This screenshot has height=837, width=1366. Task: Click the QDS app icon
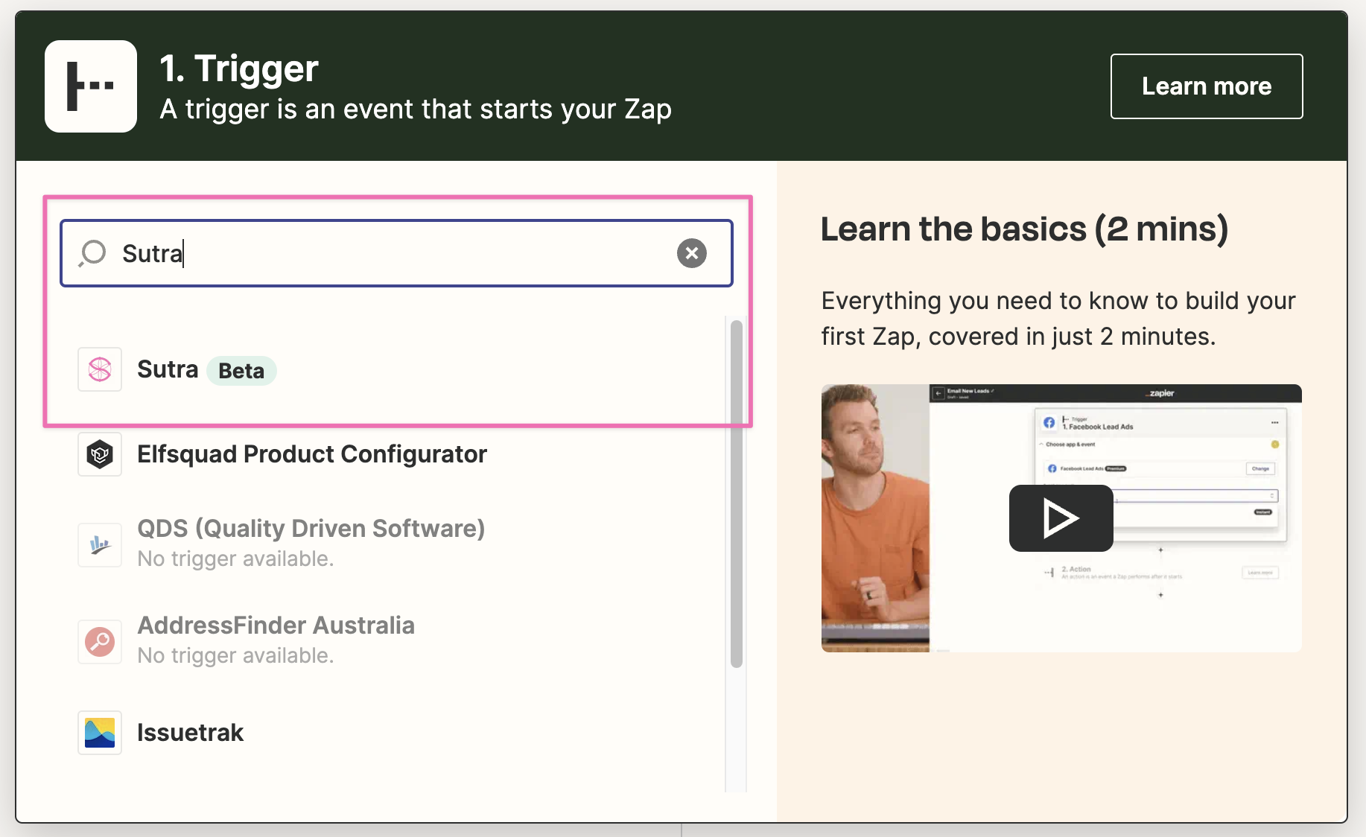100,545
